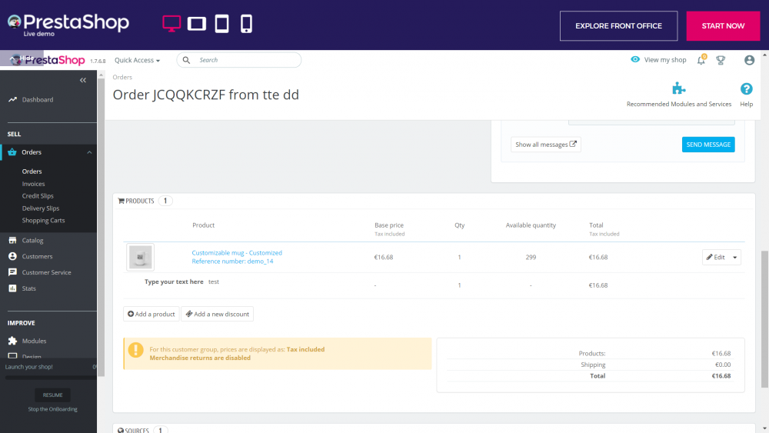The image size is (769, 433).
Task: Collapse the Orders menu section
Action: coord(89,152)
